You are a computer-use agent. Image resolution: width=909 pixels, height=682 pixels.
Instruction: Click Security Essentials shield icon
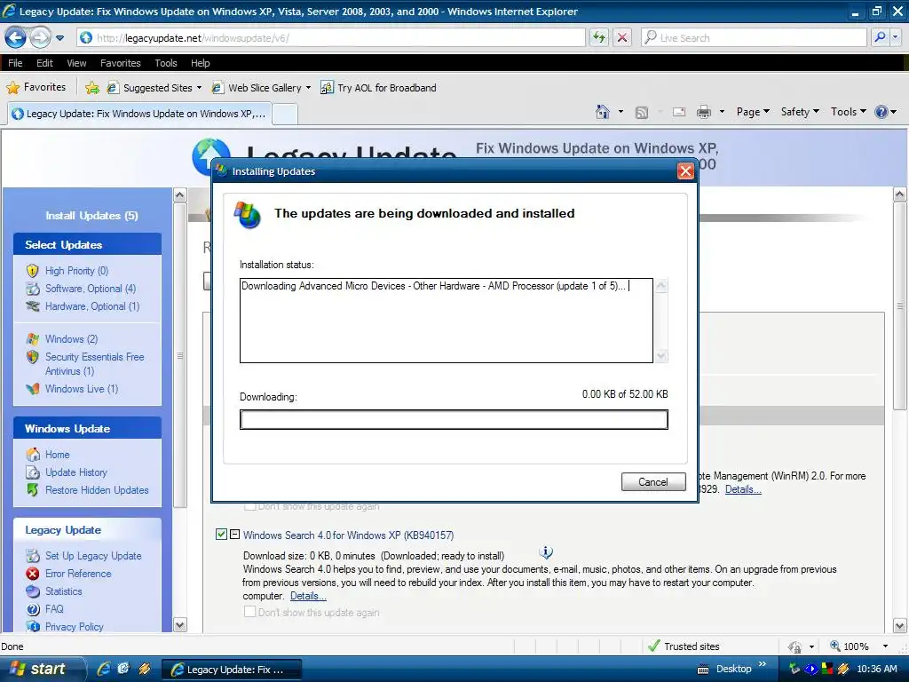point(33,357)
